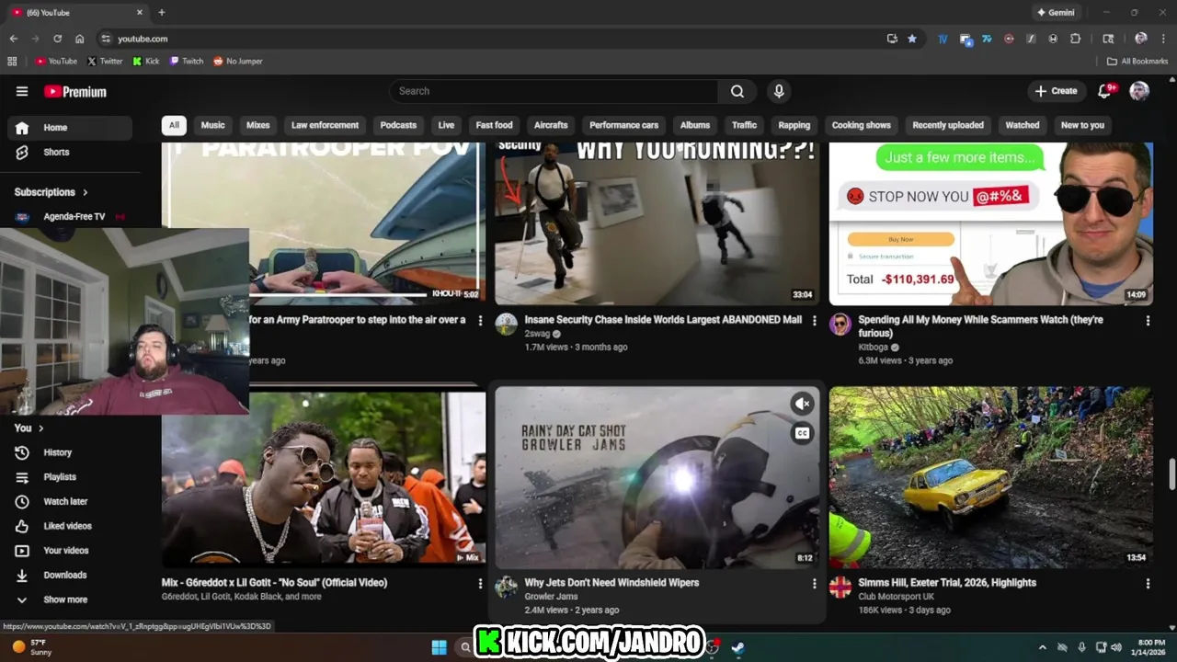Open options for Insane Security Chase video
The image size is (1177, 662).
[x=814, y=321]
